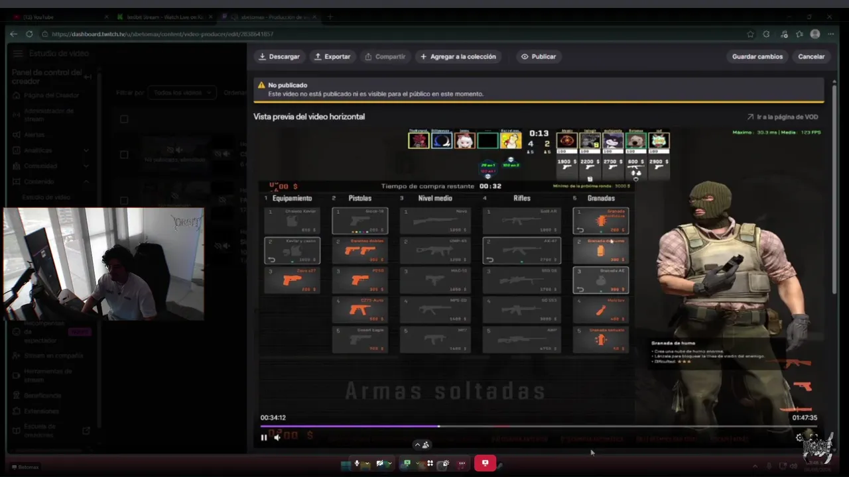This screenshot has width=849, height=477.
Task: Click the Publicar button
Action: coord(539,56)
